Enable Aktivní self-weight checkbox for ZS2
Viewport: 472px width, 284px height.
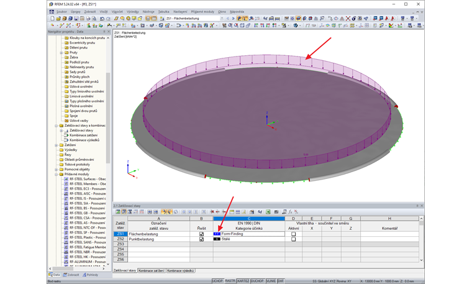click(294, 239)
